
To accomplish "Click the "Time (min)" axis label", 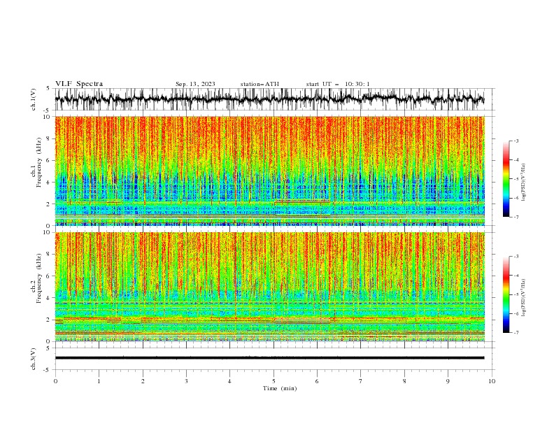I will (280, 388).
